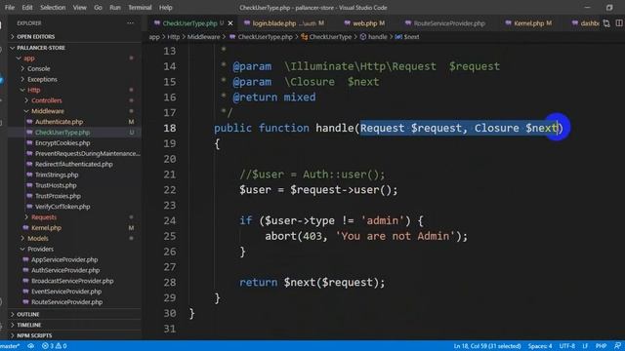
Task: Open the Run menu
Action: tap(115, 8)
